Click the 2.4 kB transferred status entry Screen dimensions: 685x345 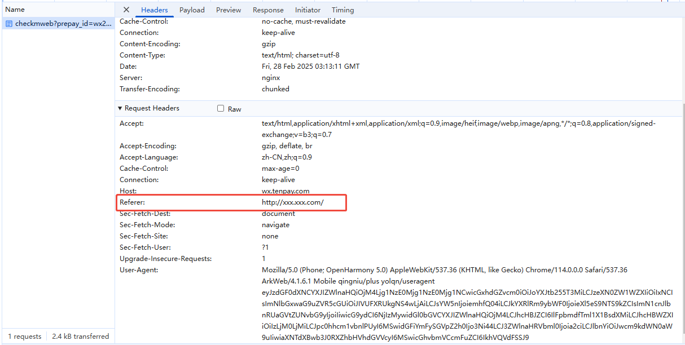81,336
